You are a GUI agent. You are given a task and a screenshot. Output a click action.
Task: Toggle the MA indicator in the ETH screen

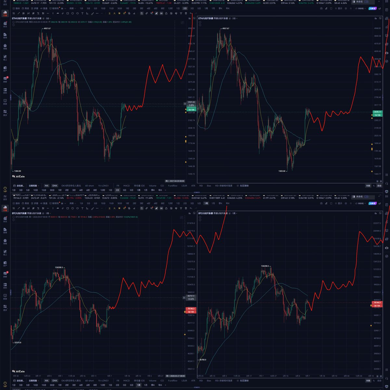click(46, 186)
